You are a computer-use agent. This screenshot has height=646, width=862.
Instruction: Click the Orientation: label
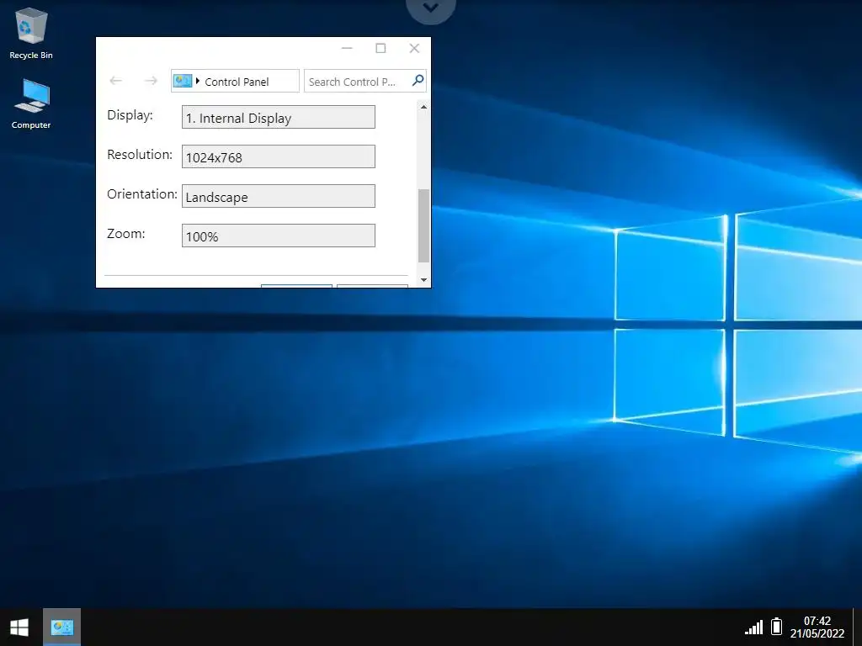pos(141,194)
